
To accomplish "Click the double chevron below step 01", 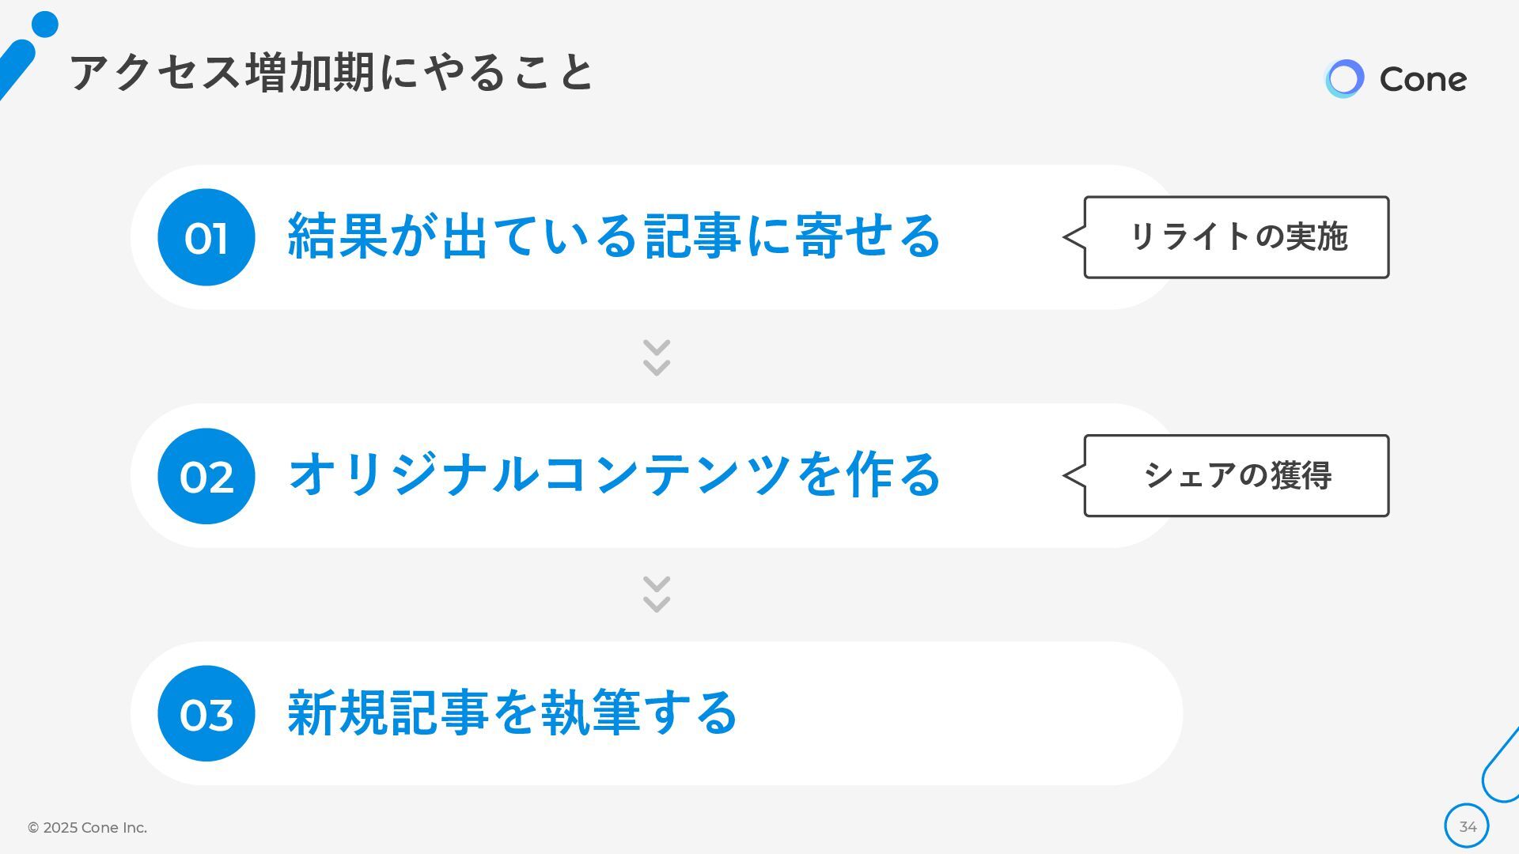I will [x=657, y=357].
